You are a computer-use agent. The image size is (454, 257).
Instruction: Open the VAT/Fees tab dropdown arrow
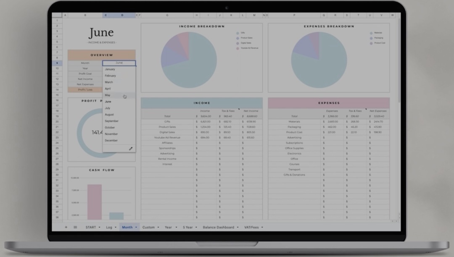pos(262,228)
